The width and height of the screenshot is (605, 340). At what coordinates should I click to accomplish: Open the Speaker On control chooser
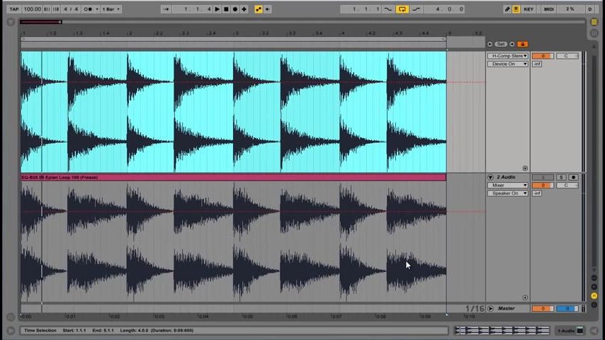click(x=509, y=193)
